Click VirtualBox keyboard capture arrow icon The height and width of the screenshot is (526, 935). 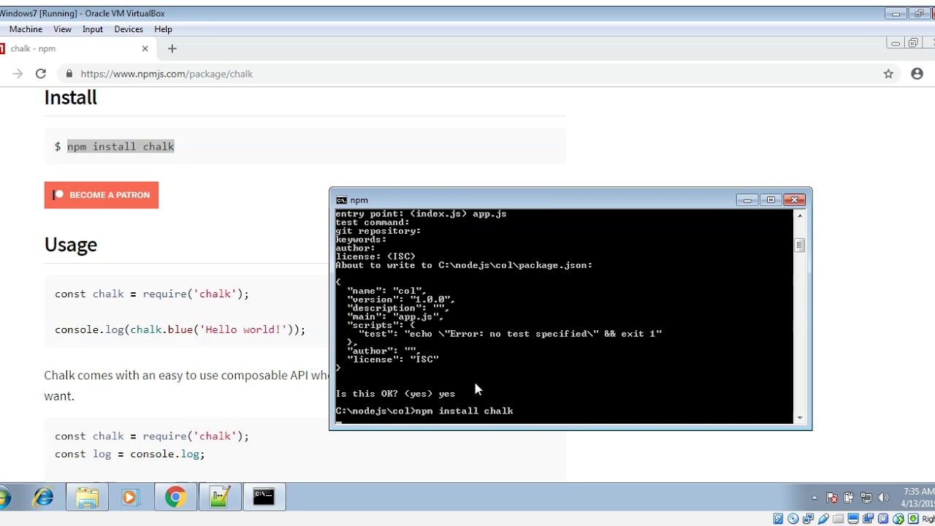[x=913, y=519]
